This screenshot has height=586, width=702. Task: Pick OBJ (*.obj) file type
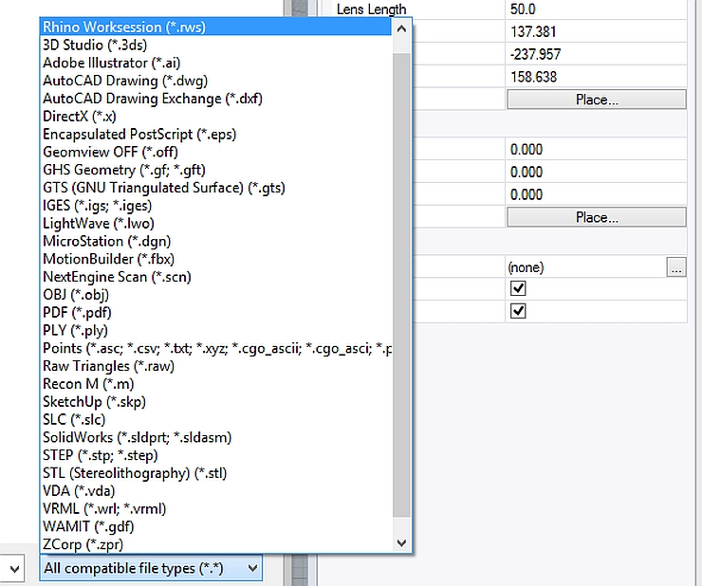(x=215, y=295)
